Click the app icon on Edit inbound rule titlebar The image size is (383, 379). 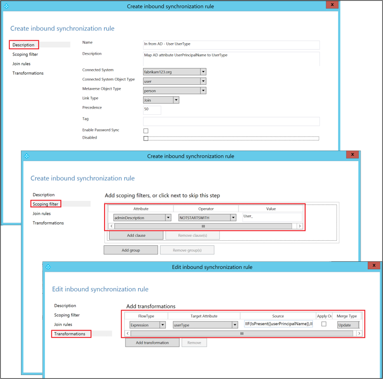point(48,267)
